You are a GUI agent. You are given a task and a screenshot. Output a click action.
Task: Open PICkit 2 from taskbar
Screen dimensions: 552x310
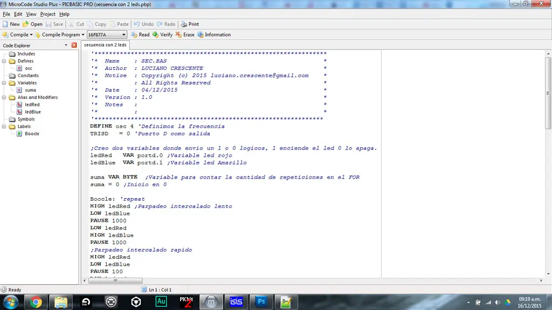pos(186,302)
